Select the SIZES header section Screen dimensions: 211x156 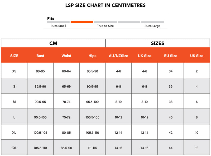pos(157,43)
